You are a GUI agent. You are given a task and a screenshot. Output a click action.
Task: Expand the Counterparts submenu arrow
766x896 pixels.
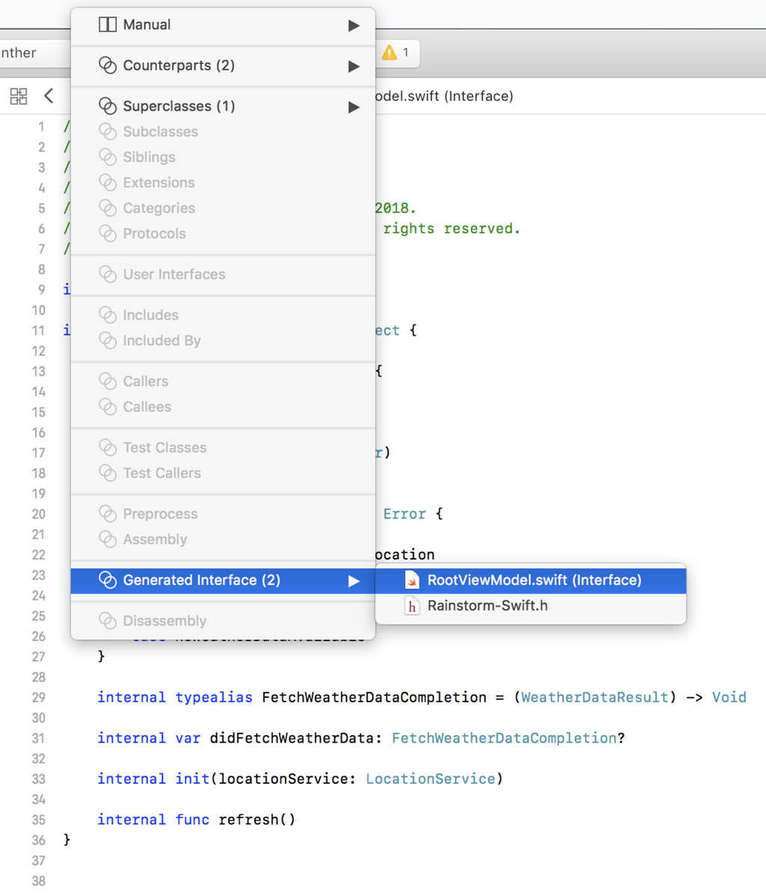pyautogui.click(x=353, y=66)
